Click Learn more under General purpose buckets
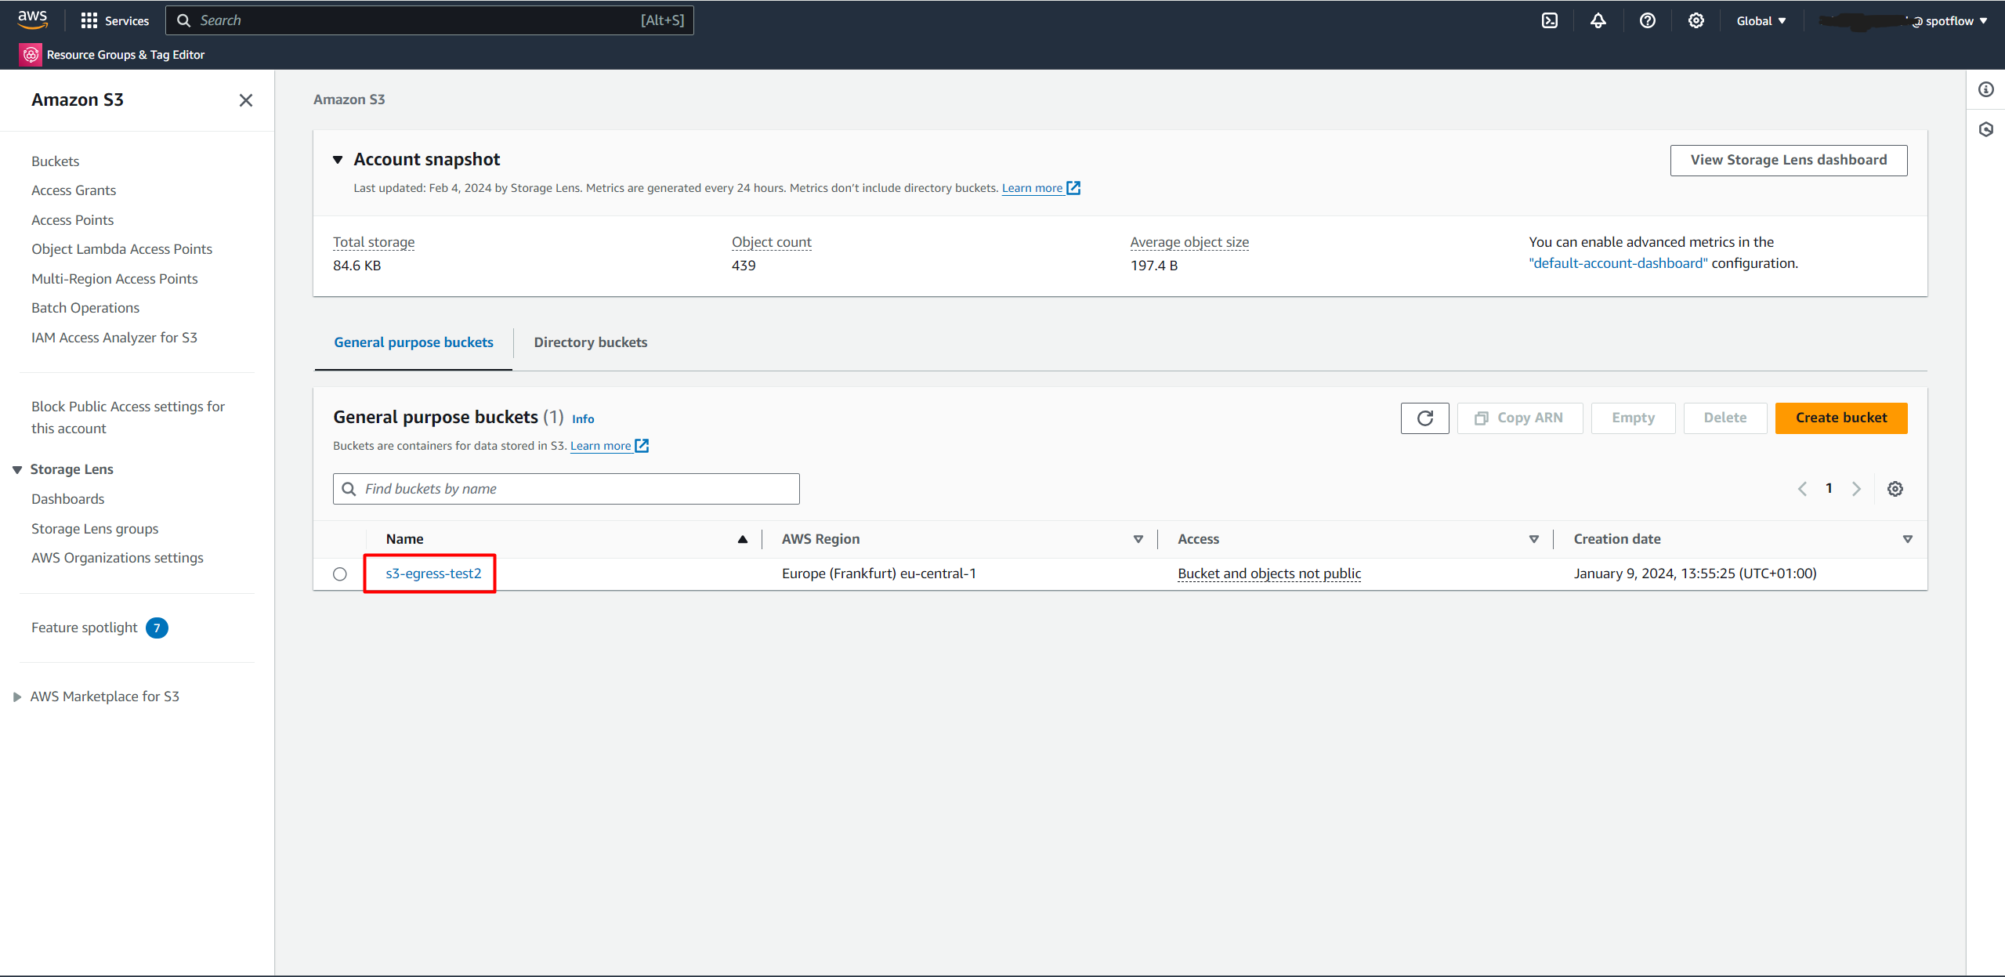 pos(600,446)
